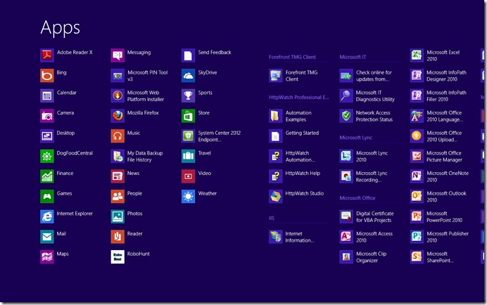Launch Microsoft PIN Tool v3 icon
Image resolution: width=487 pixels, height=305 pixels.
pyautogui.click(x=118, y=76)
